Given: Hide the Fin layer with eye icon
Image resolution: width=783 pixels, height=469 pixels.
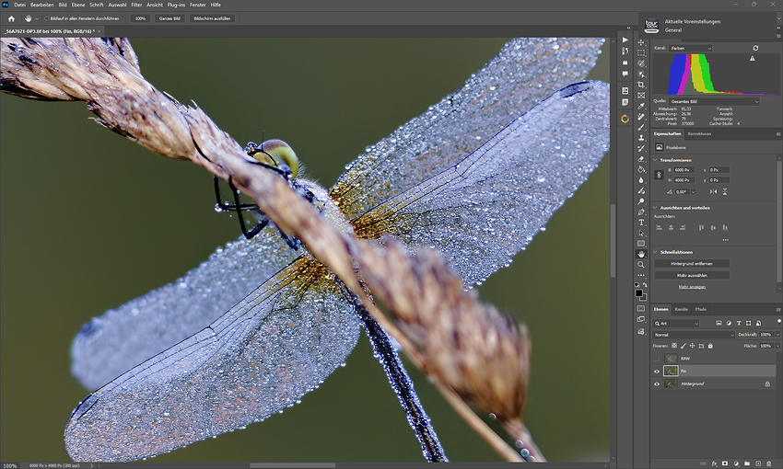Looking at the screenshot, I should (x=657, y=372).
